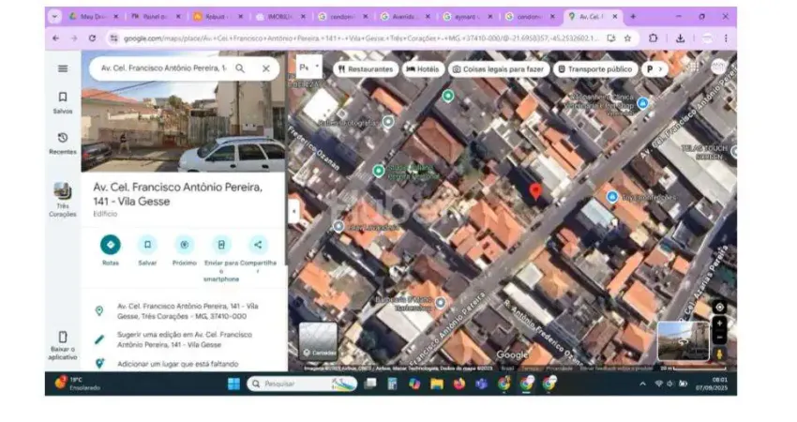Click the my location target button

(720, 307)
